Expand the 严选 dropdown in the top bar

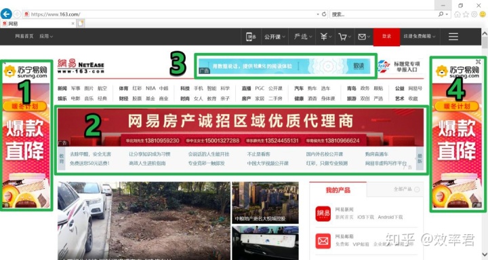click(x=303, y=37)
